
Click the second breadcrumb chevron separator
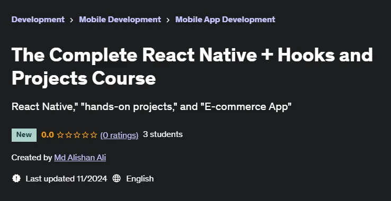(168, 20)
